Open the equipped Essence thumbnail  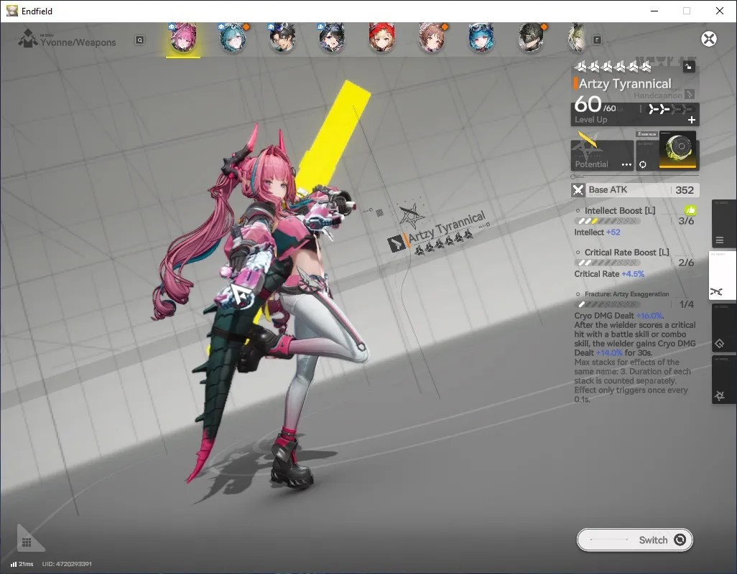coord(677,150)
